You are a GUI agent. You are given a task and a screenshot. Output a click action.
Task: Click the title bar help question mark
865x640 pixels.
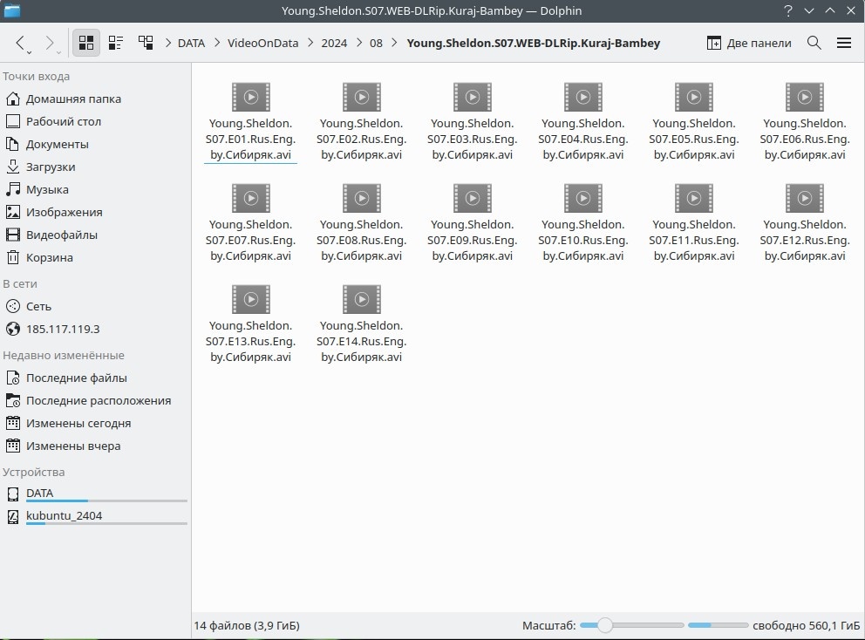coord(787,10)
